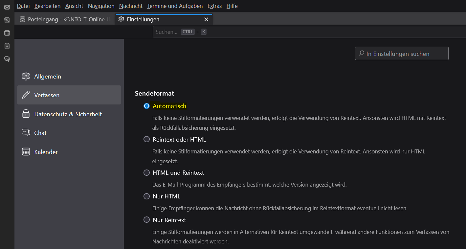The width and height of the screenshot is (466, 249).
Task: Close the Einstellungen tab
Action: click(206, 19)
